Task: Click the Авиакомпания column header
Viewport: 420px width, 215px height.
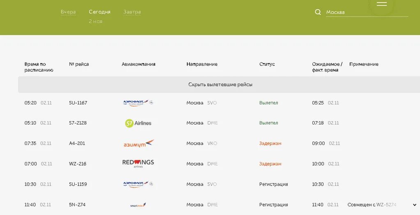Action: click(x=138, y=64)
